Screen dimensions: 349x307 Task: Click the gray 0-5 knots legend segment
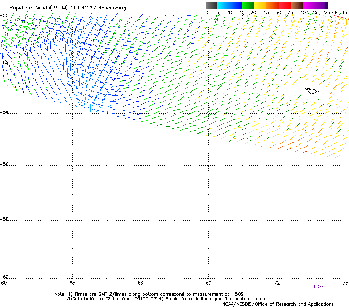(x=211, y=6)
